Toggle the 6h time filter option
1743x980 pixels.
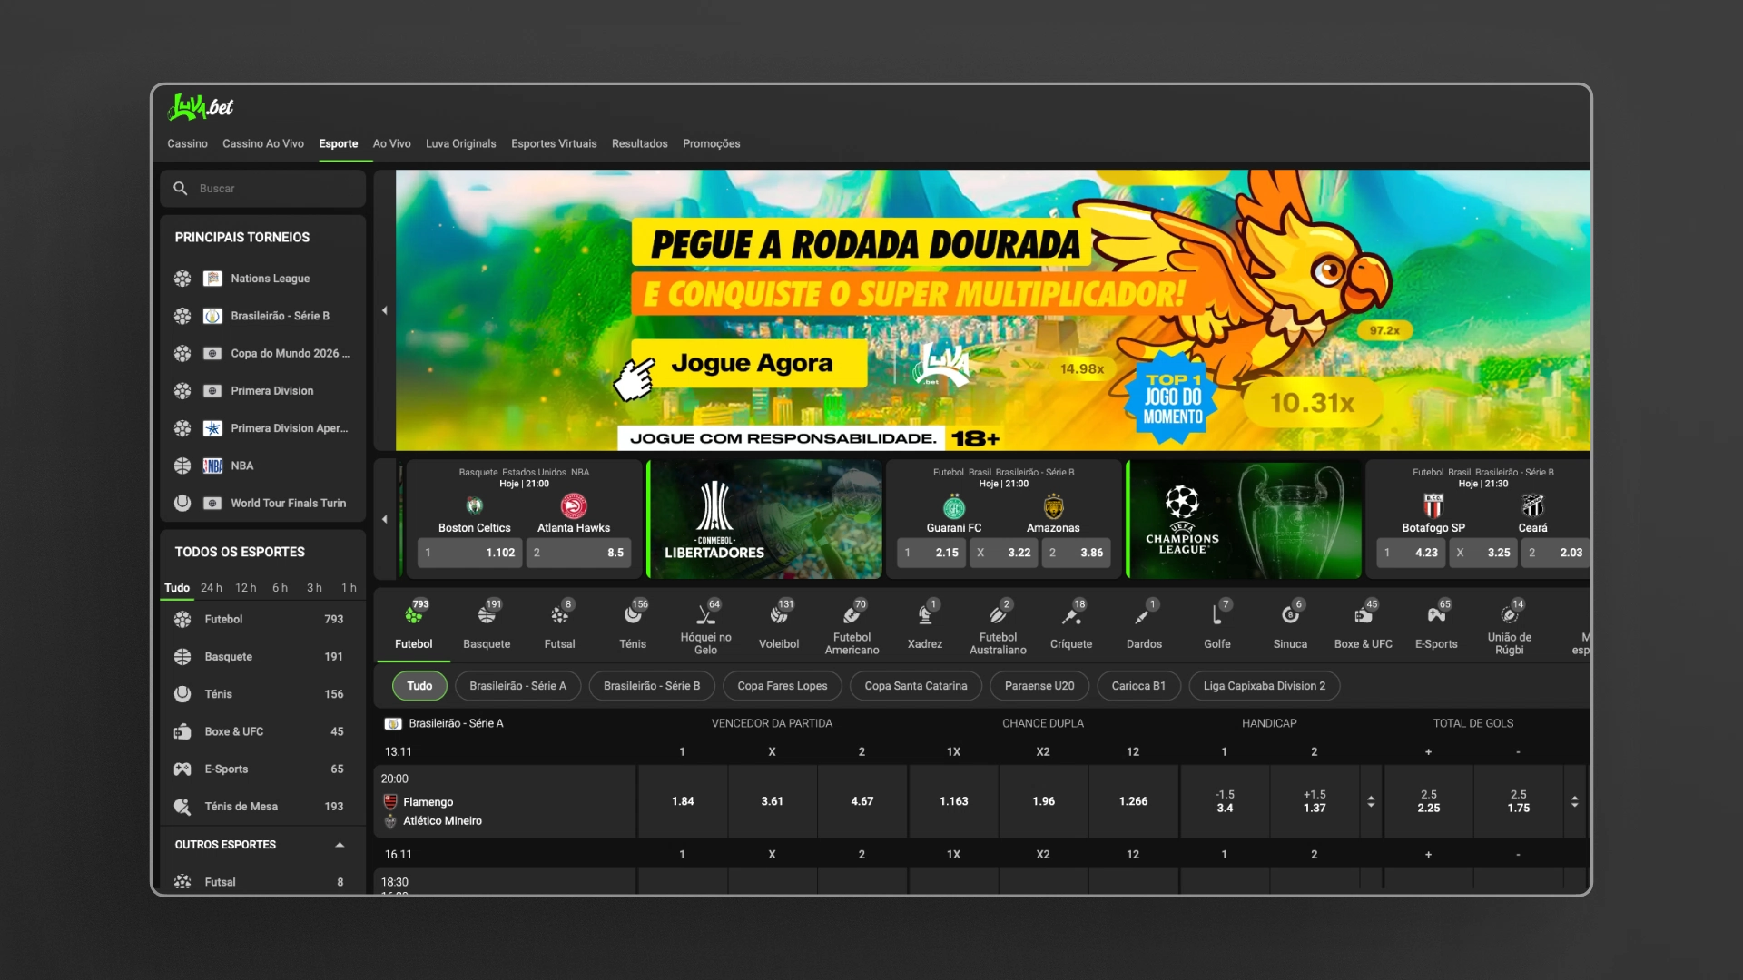pos(281,586)
